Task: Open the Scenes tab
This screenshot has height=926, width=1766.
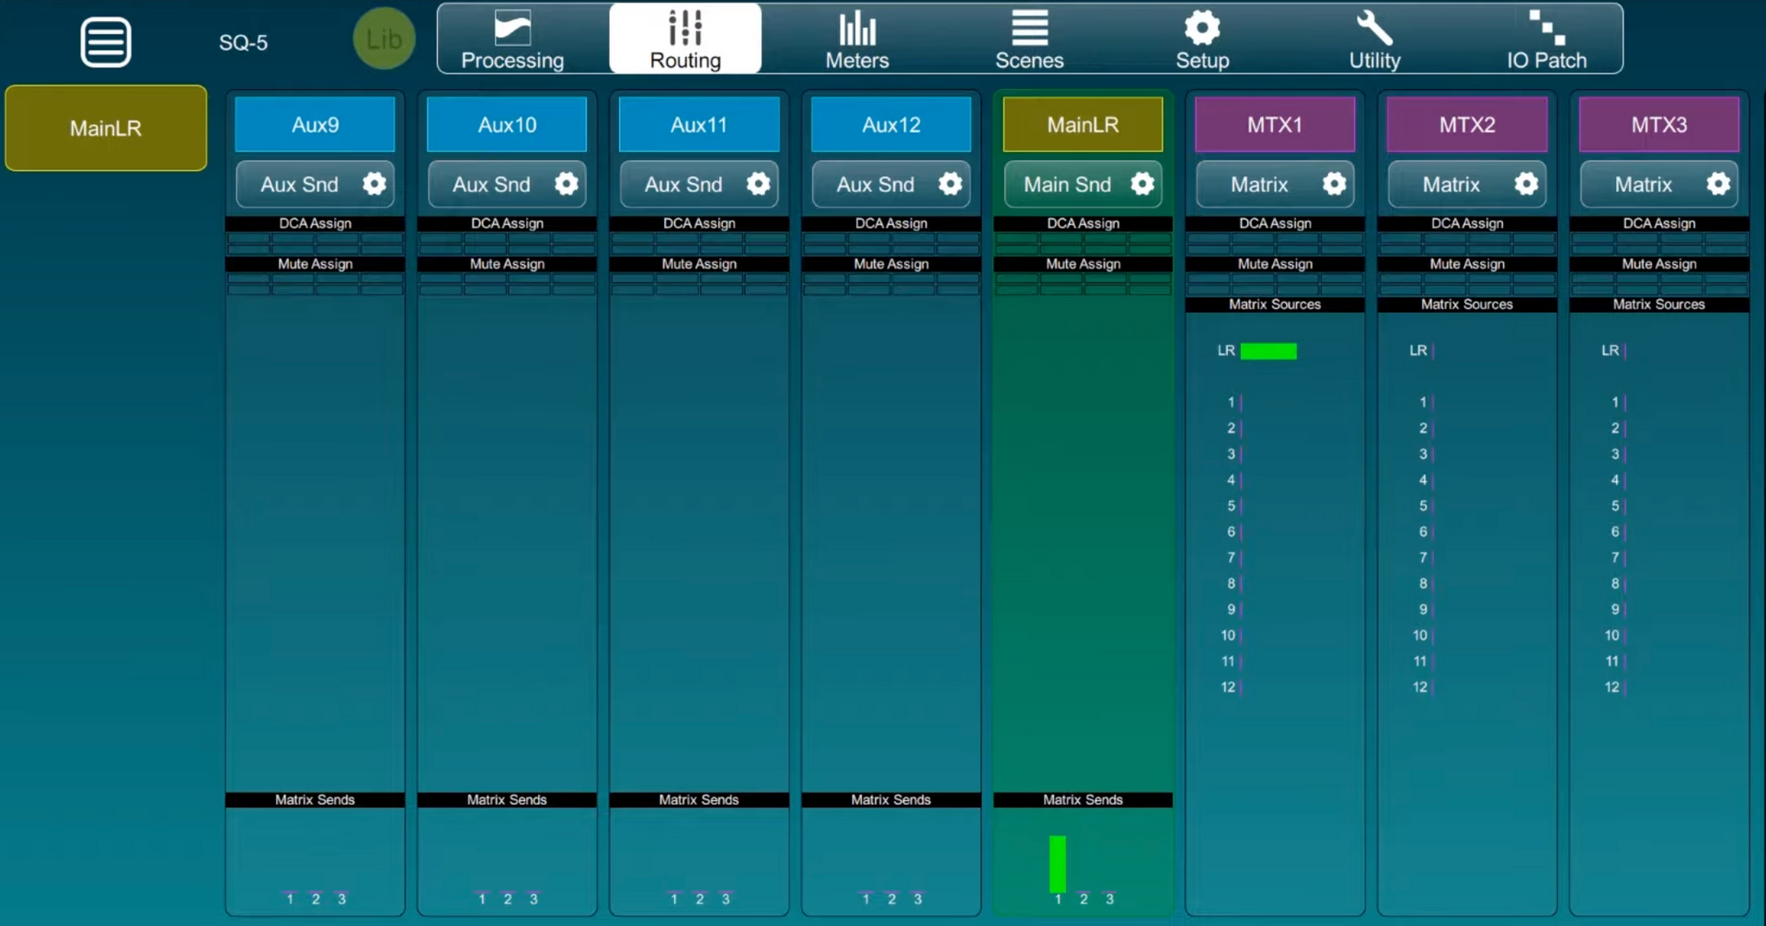Action: click(1029, 39)
